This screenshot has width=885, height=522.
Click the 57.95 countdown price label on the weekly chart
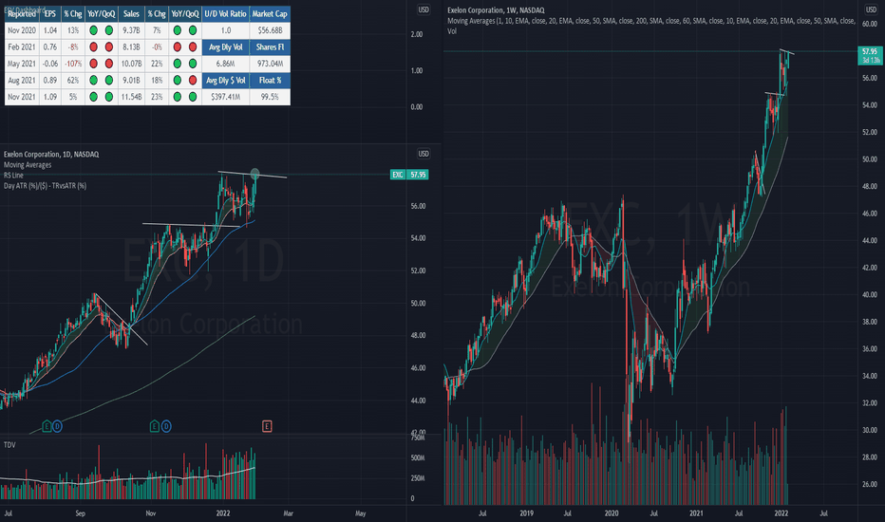point(870,55)
